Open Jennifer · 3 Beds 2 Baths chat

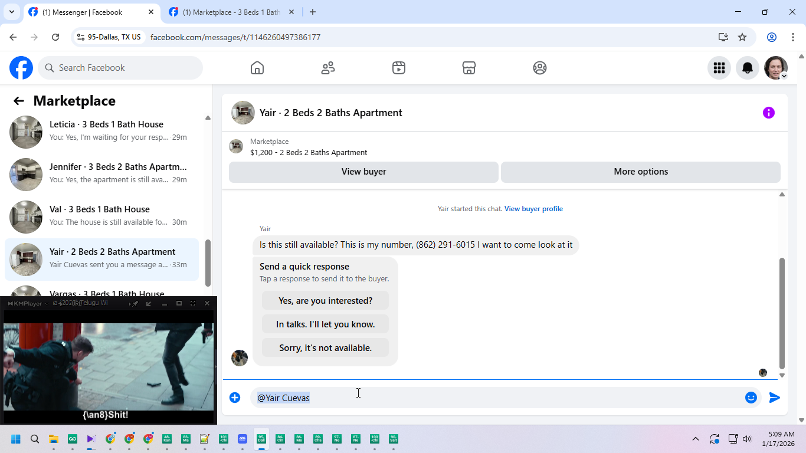click(101, 175)
